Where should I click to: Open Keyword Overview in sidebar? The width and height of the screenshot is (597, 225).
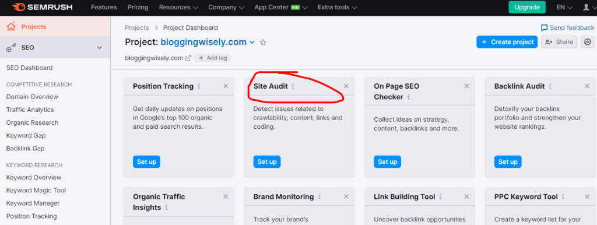pyautogui.click(x=34, y=177)
